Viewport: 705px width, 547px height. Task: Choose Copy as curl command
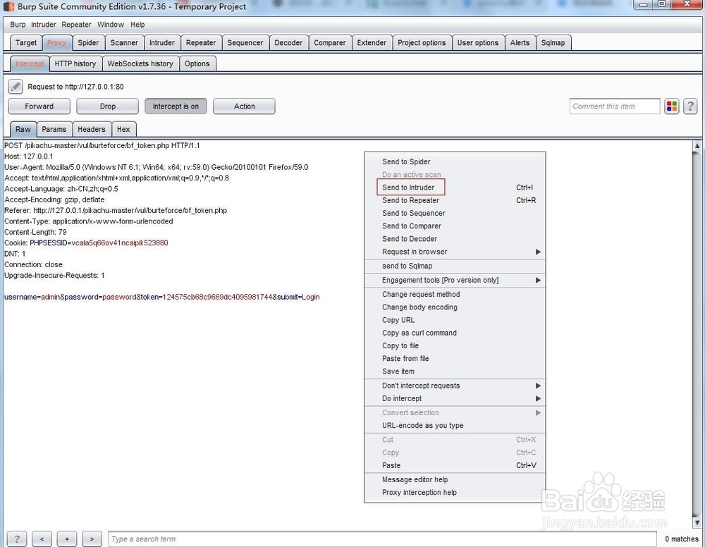click(x=455, y=333)
